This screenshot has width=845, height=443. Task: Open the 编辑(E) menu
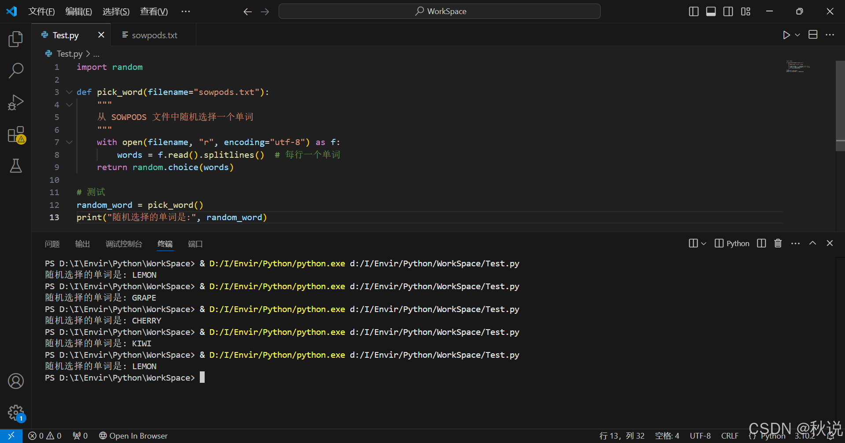(78, 11)
